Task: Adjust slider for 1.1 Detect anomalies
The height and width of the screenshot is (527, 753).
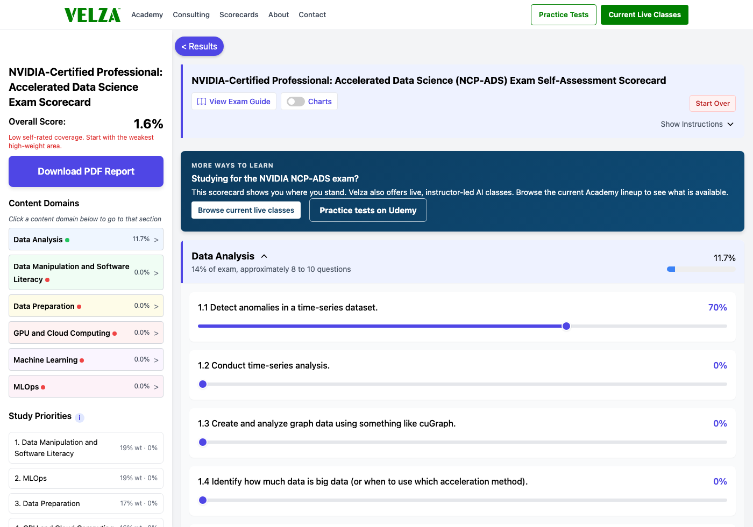Action: (463, 326)
